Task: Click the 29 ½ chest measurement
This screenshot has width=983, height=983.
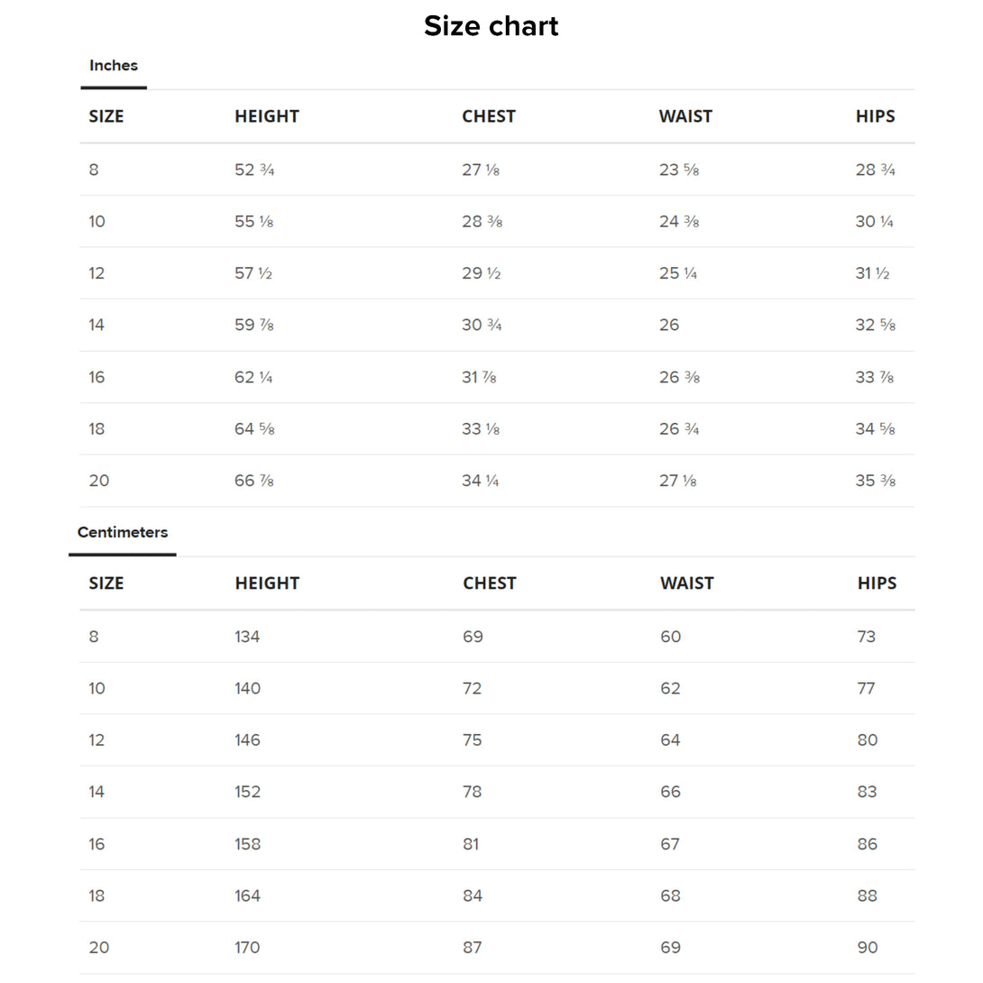Action: pos(481,273)
